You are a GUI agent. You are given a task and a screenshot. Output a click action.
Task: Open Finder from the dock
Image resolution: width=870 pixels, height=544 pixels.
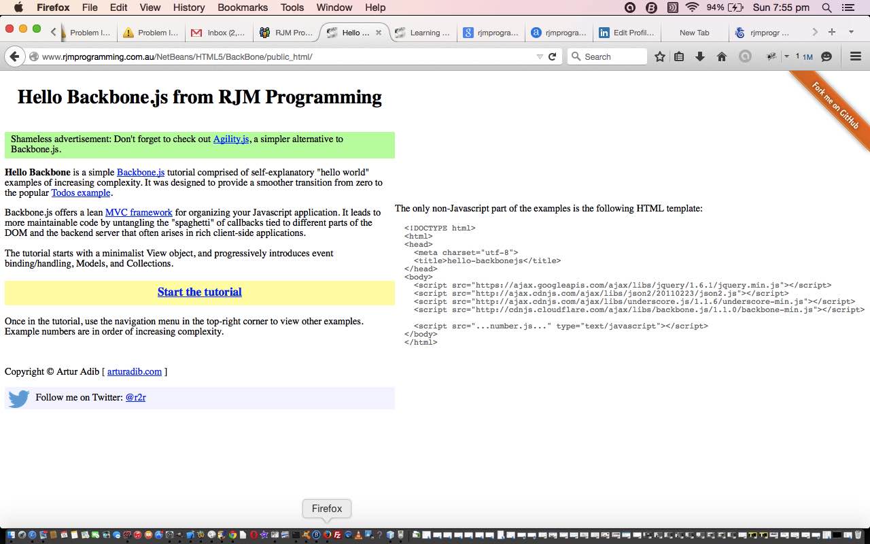tap(11, 535)
